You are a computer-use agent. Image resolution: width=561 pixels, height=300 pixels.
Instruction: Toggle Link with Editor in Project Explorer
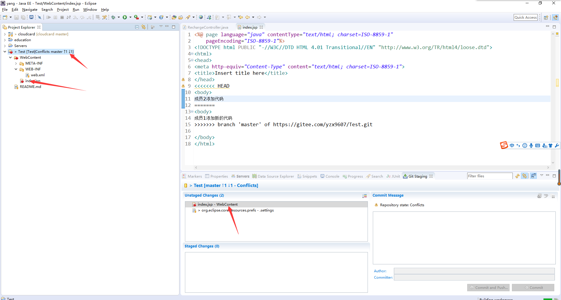143,27
